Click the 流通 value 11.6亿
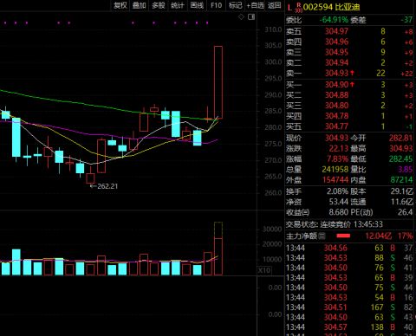The width and height of the screenshot is (416, 336). click(x=402, y=202)
